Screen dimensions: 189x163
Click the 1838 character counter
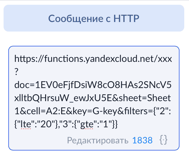pyautogui.click(x=142, y=140)
